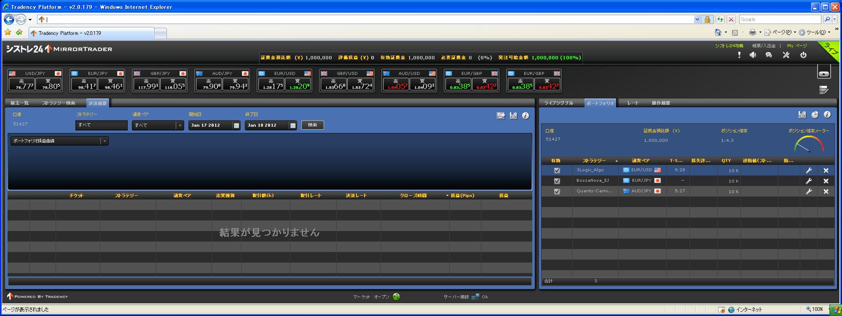The height and width of the screenshot is (316, 842).
Task: Mute sound via the speaker icon
Action: (753, 55)
